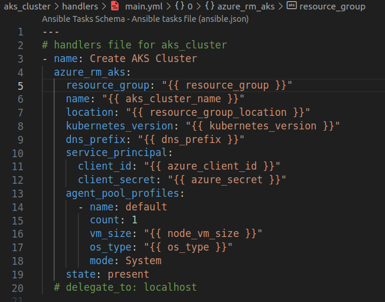Select the resource_group breadcrumb symbol

click(x=332, y=7)
